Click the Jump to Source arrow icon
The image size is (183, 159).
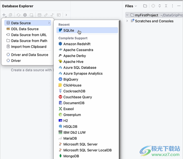tap(52, 15)
